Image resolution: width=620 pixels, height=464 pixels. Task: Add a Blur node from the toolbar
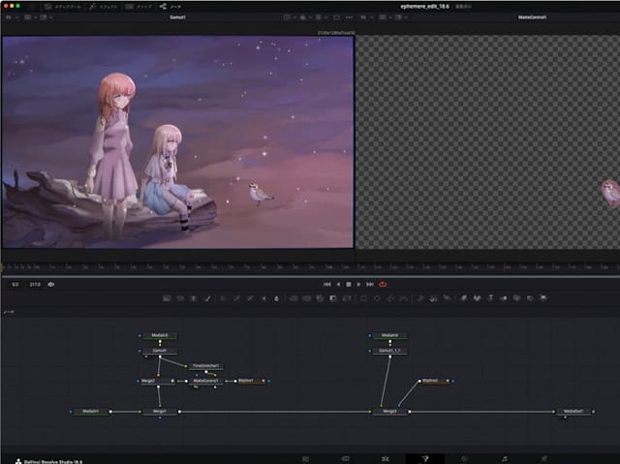pyautogui.click(x=277, y=298)
